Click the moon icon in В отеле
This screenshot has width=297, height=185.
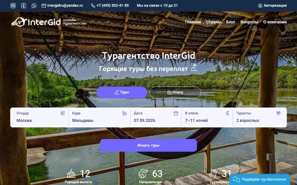click(228, 113)
